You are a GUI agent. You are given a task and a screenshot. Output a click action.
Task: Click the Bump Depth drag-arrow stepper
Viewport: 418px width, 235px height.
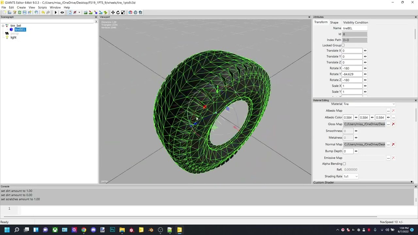click(x=356, y=151)
